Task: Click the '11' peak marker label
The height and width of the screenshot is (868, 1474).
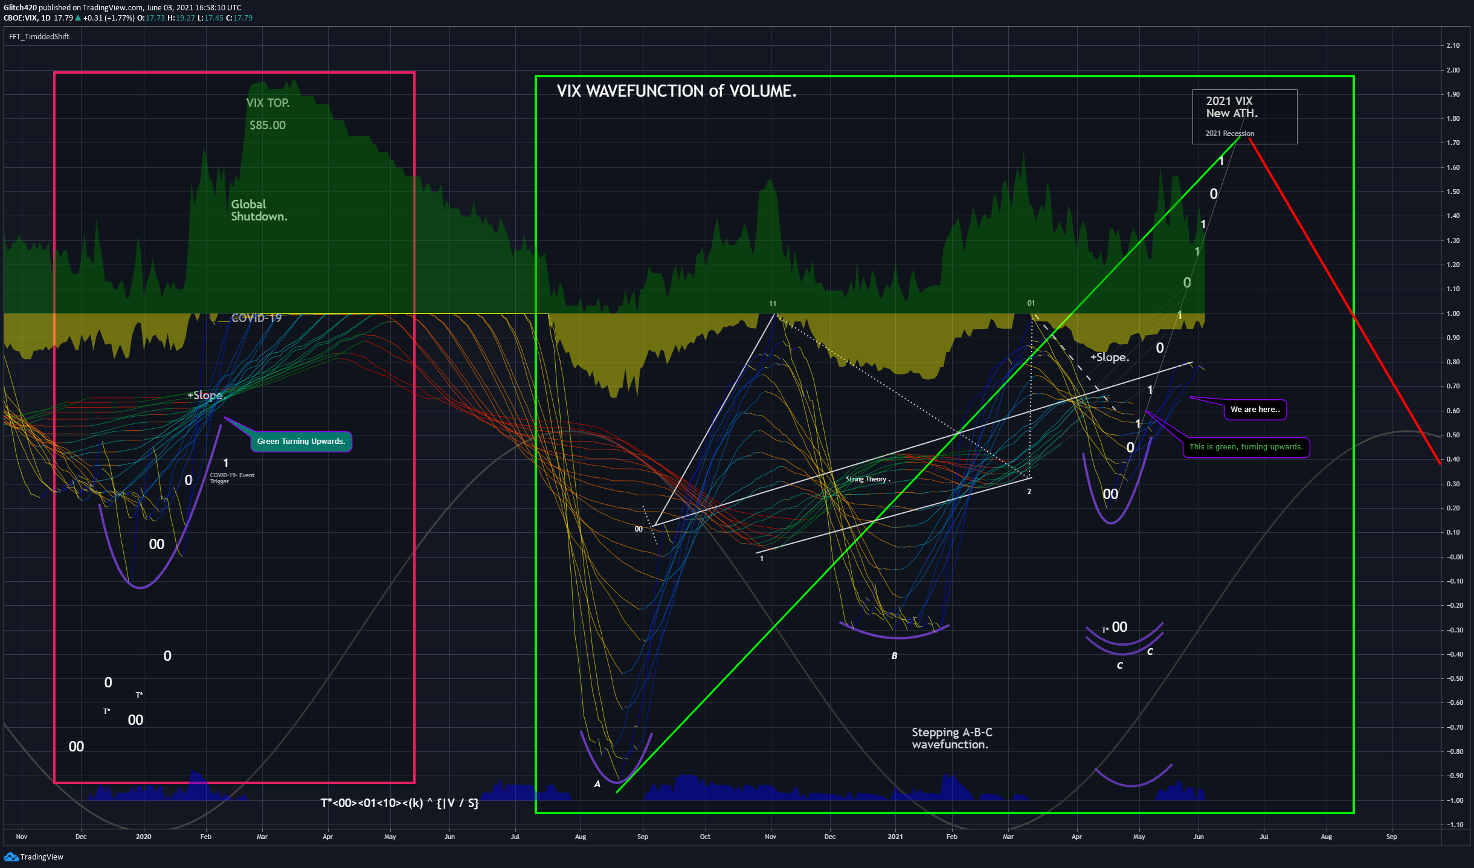Action: [x=773, y=304]
